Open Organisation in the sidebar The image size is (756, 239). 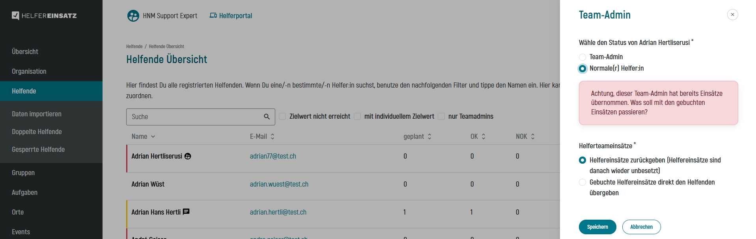pos(29,71)
